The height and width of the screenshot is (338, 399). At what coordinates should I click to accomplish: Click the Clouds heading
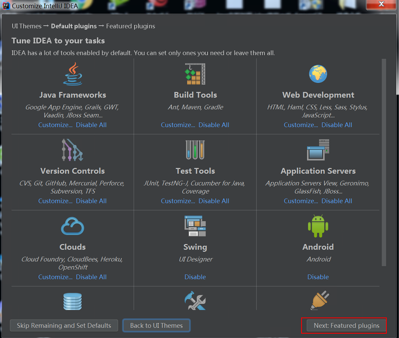(x=73, y=247)
